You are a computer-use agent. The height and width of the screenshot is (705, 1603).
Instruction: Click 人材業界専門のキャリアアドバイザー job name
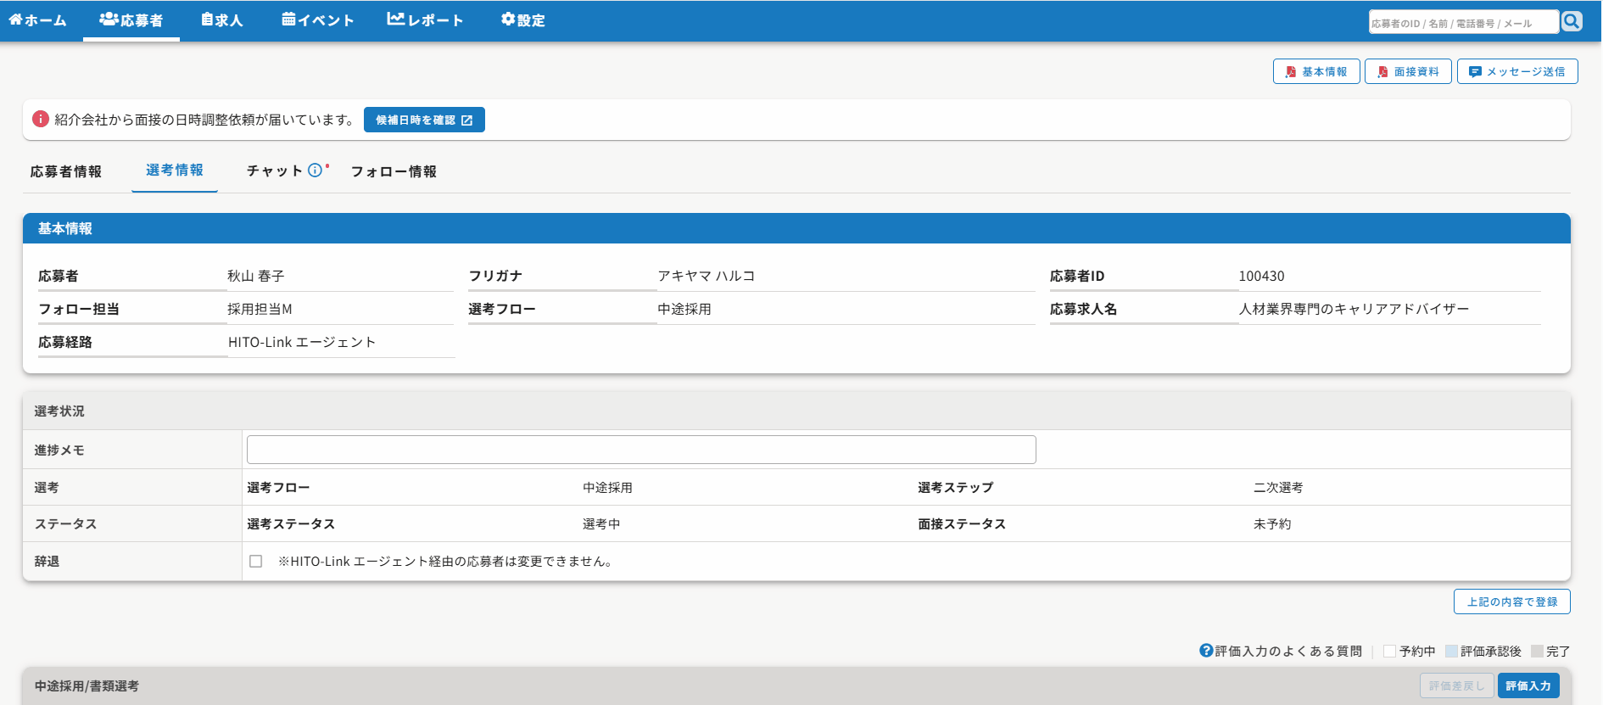pyautogui.click(x=1354, y=309)
